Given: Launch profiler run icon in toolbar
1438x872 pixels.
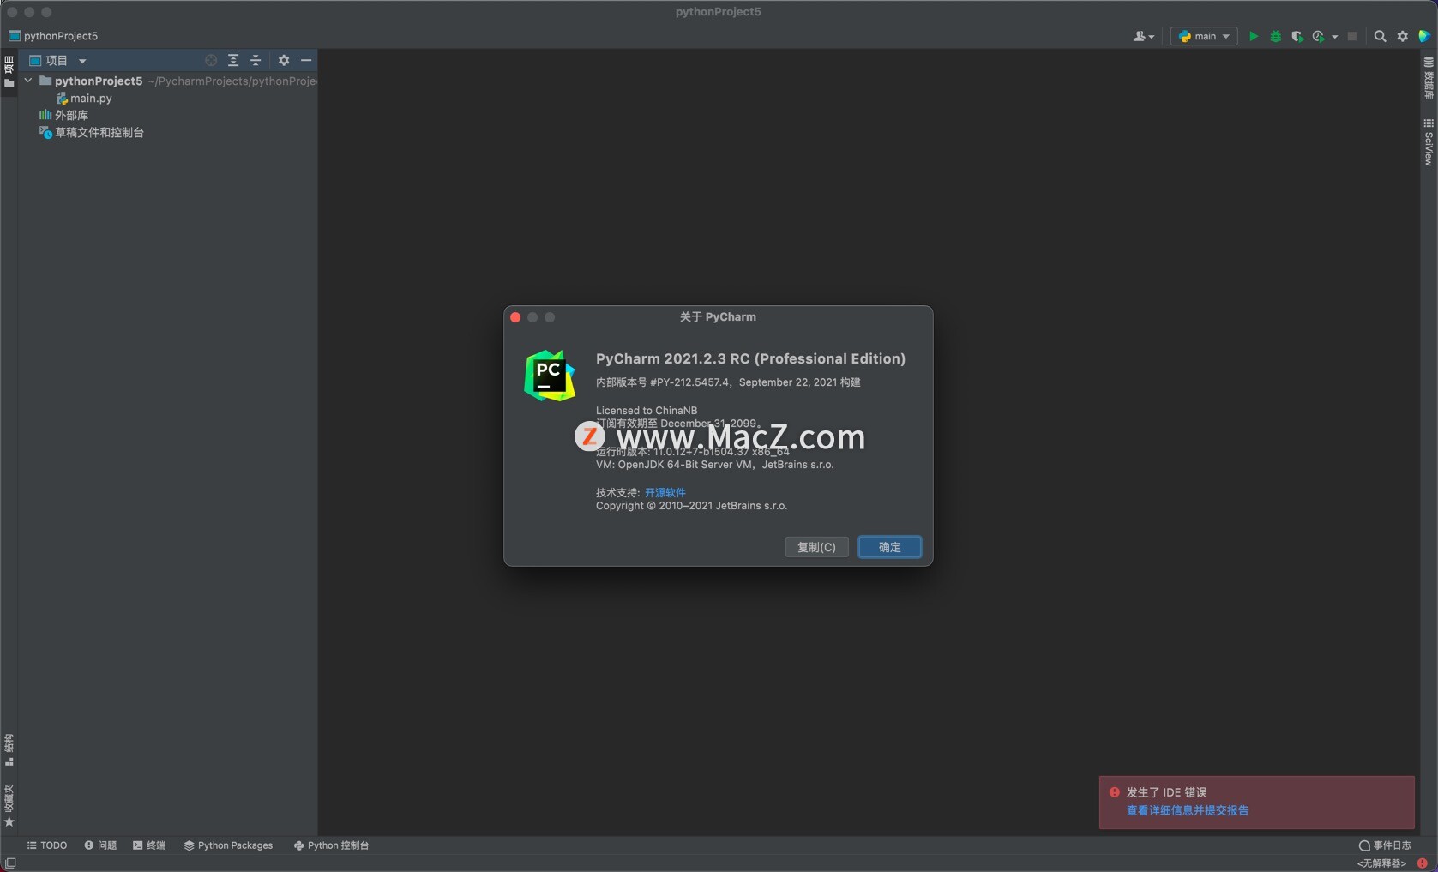Looking at the screenshot, I should click(x=1319, y=37).
